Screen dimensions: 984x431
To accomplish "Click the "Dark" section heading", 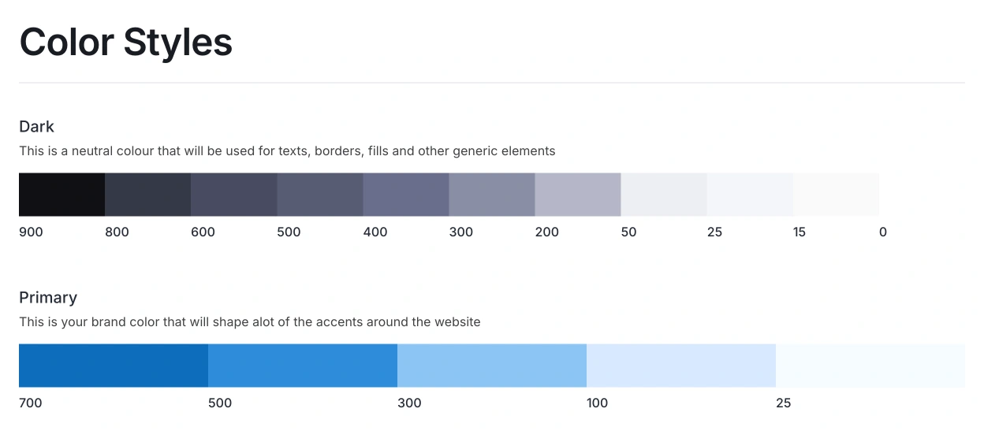I will tap(36, 127).
